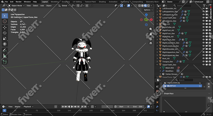Select the Move tool
This screenshot has width=213, height=116.
click(x=5, y=28)
